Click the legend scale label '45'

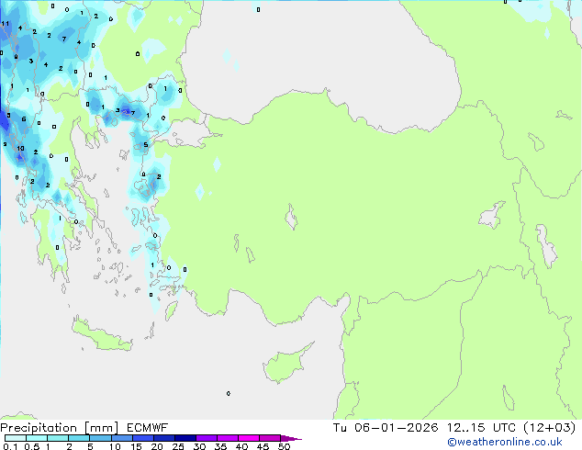point(263,446)
